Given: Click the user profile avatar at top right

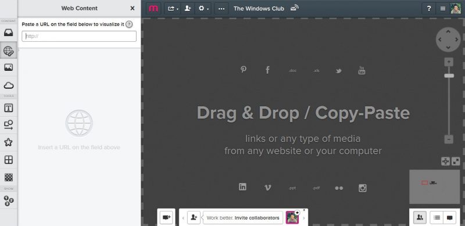Looking at the screenshot, I should point(456,9).
